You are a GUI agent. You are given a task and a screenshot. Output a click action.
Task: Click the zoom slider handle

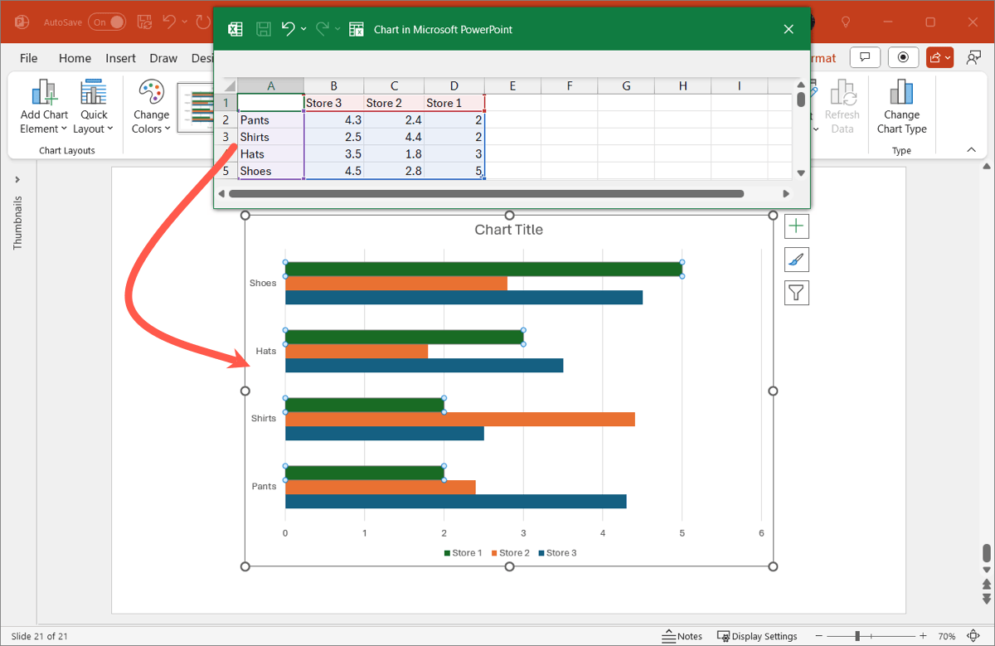(858, 636)
